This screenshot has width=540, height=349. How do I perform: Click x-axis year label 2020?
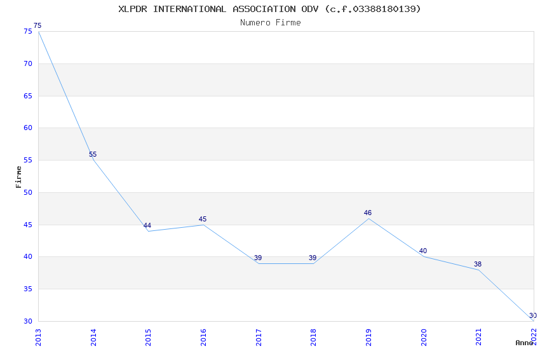point(424,338)
